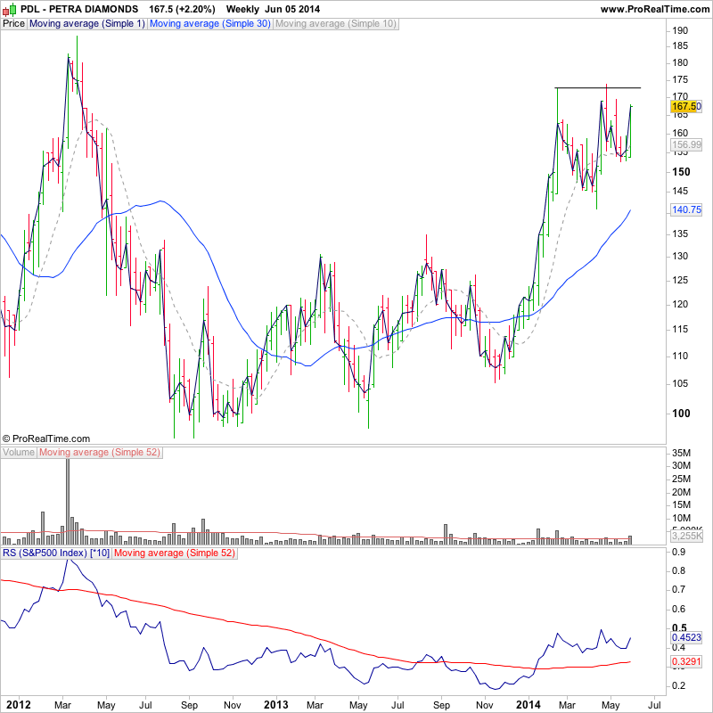Click the 0.4523 RS value tag
The width and height of the screenshot is (713, 713).
point(686,637)
